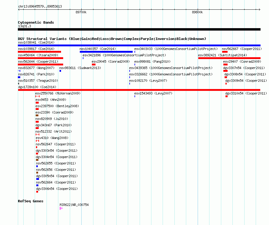Click esv2550766 (McKernan2009) label
Image resolution: width=269 pixels, height=225 pixels.
(x=58, y=93)
